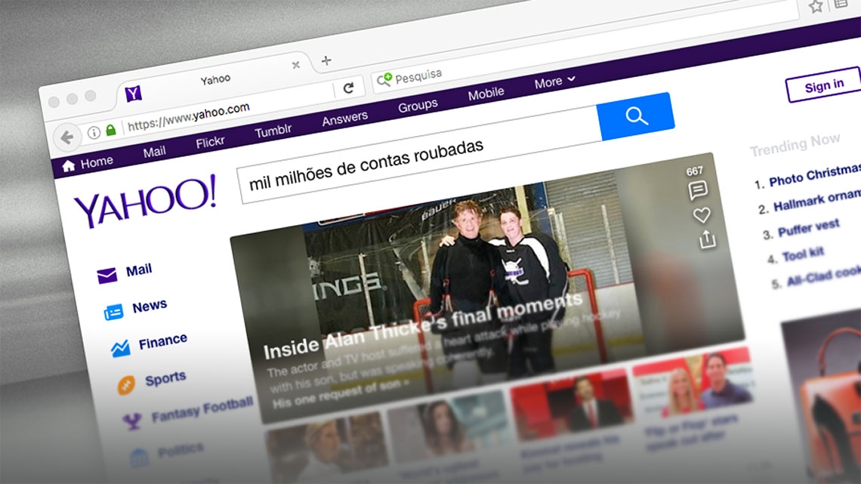Click the Home house icon
Screen dimensions: 861x484
pos(68,165)
